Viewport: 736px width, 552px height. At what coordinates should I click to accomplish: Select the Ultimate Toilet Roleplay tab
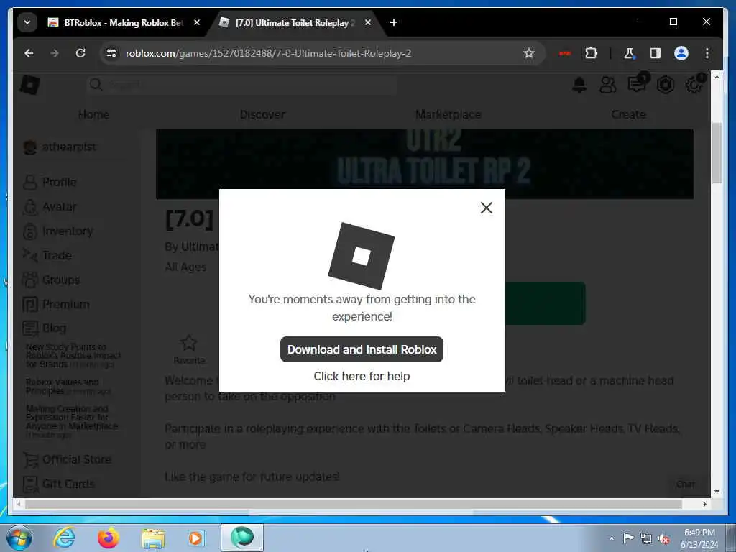[x=295, y=22]
